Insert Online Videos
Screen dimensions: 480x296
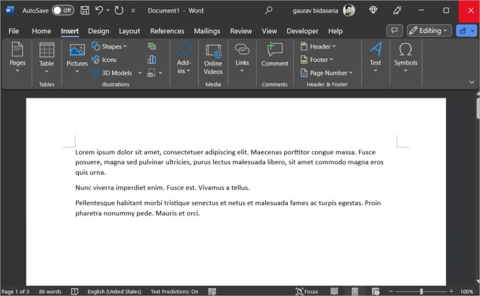pyautogui.click(x=213, y=60)
